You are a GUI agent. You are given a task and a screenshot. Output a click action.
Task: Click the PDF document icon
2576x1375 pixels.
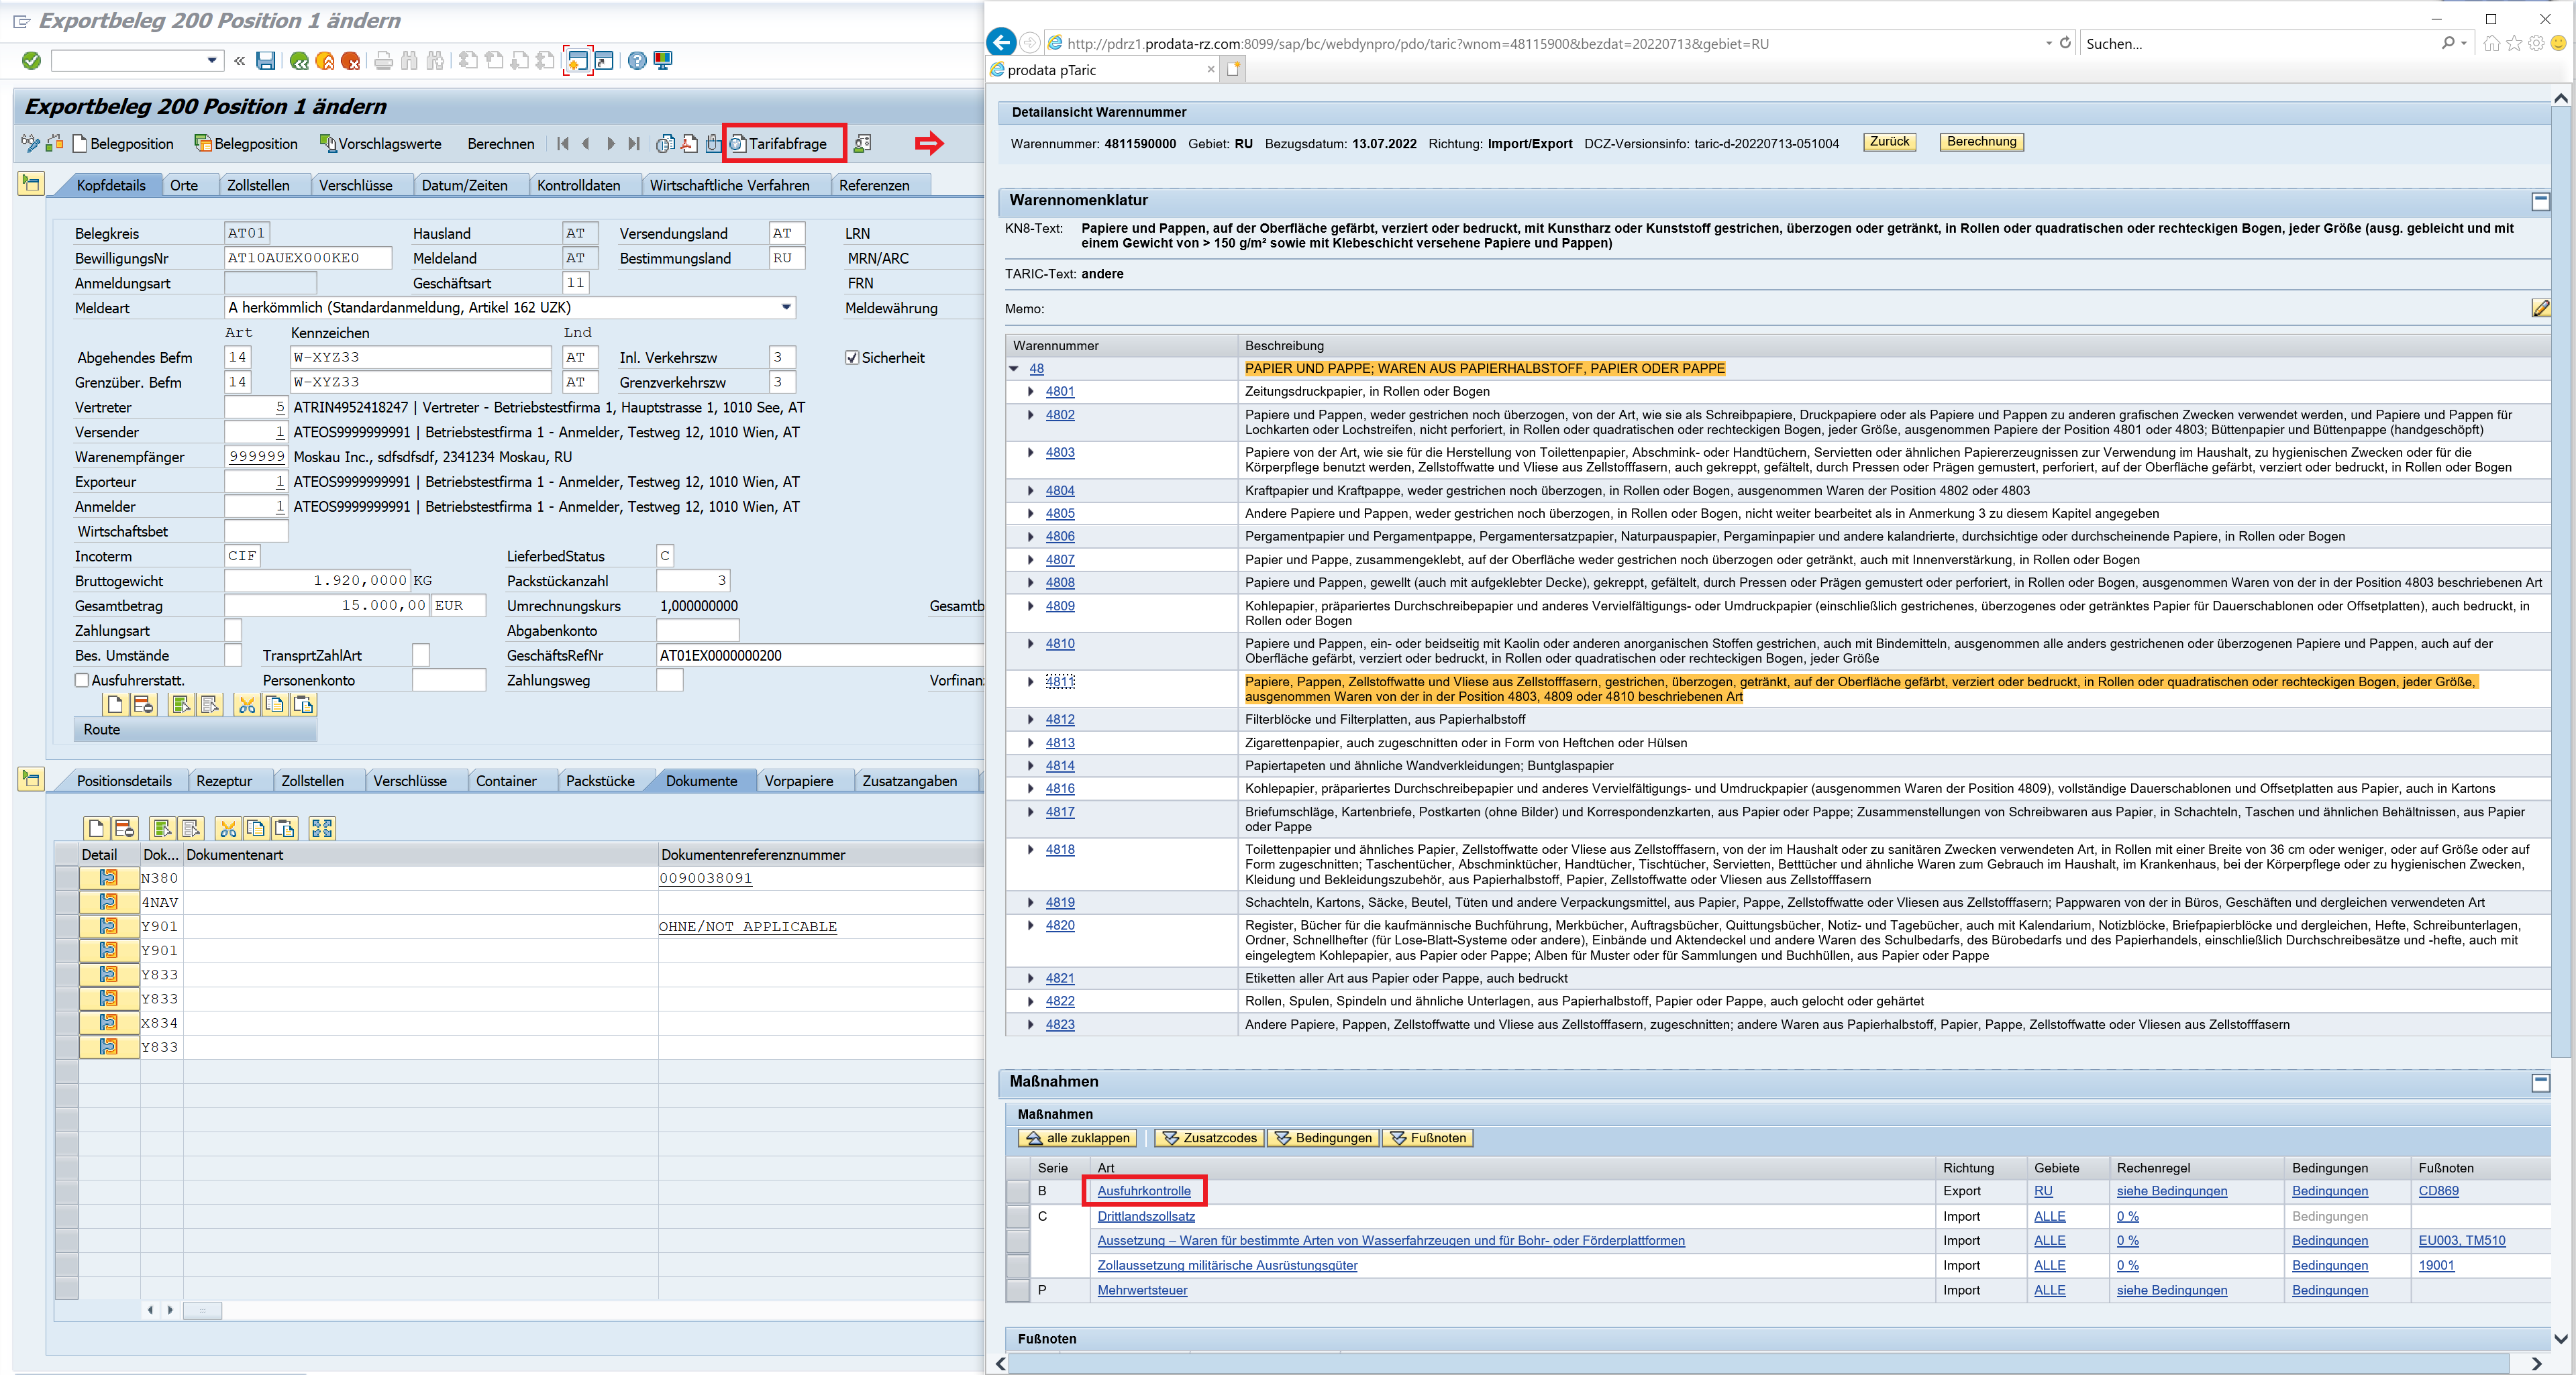(690, 144)
